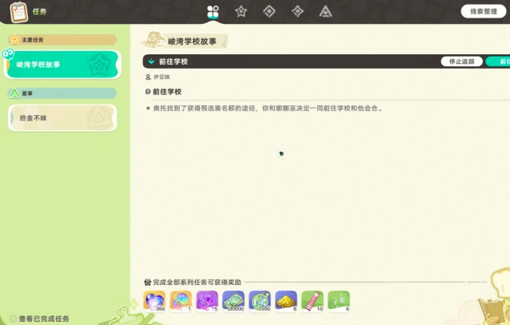Click the flower icon beside the rewards label
Image resolution: width=510 pixels, height=325 pixels.
pyautogui.click(x=147, y=282)
